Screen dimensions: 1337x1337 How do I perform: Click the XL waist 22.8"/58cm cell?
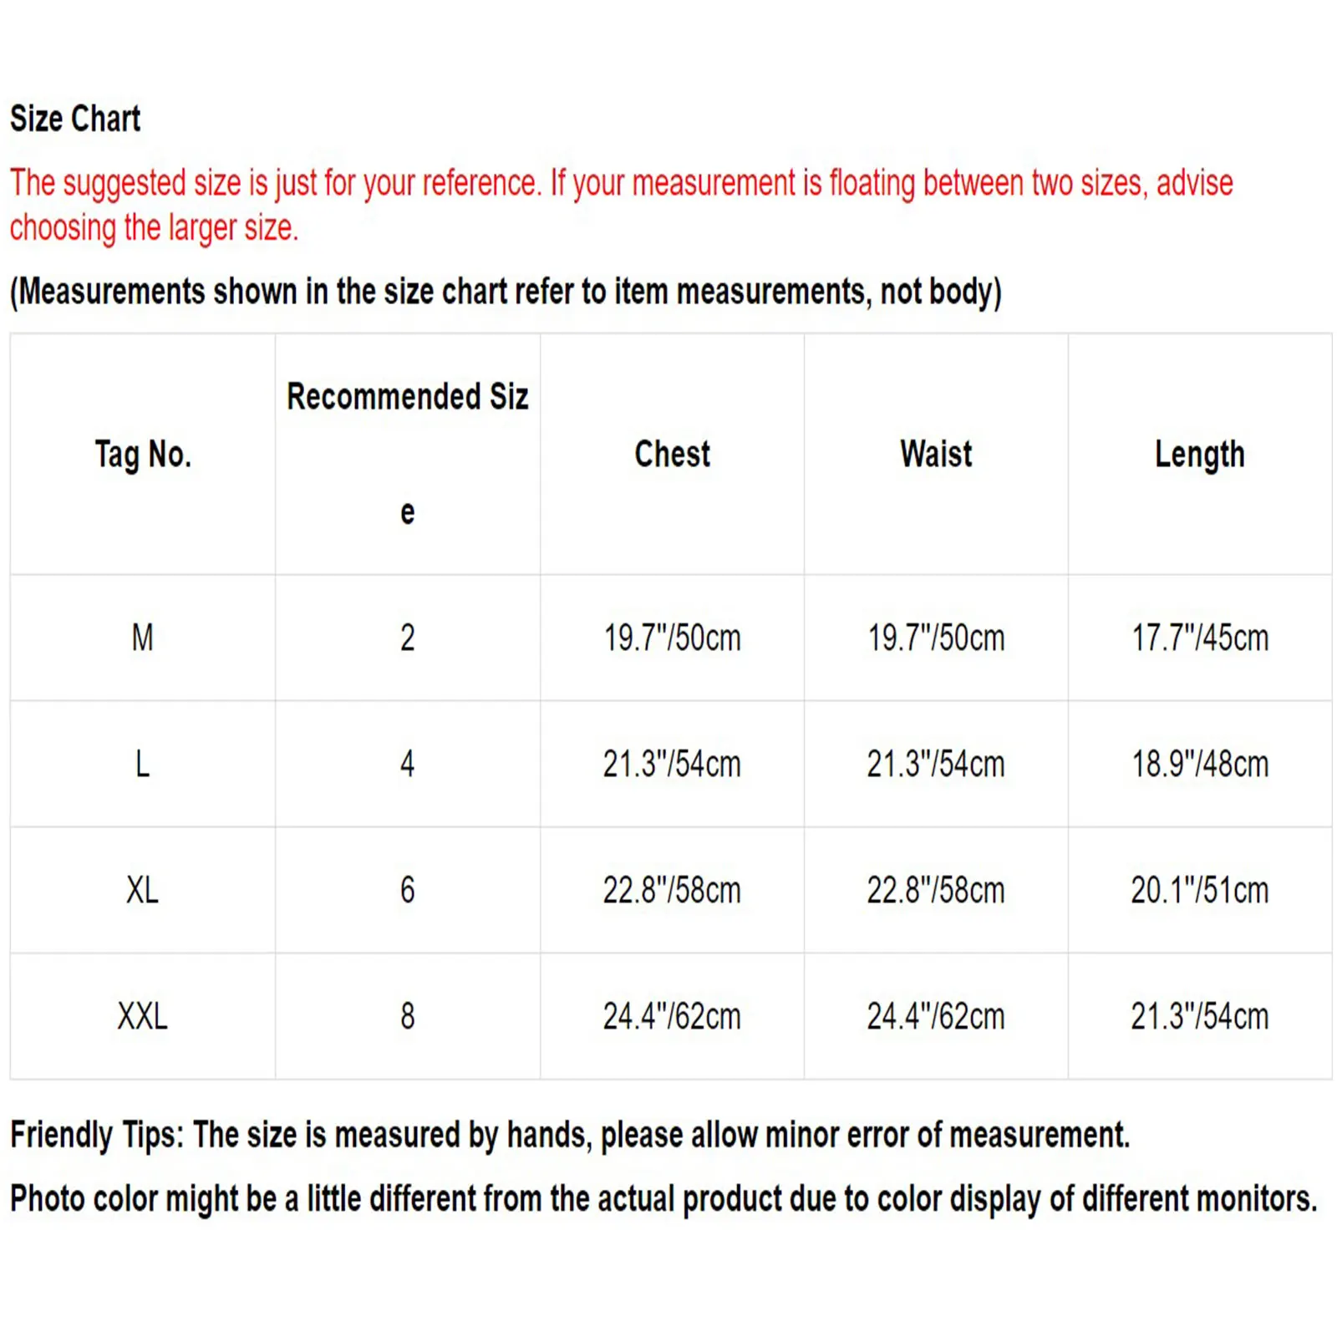[x=936, y=890]
